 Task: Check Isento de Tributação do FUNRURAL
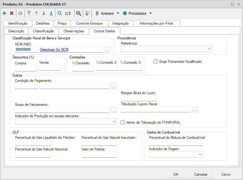(x=123, y=122)
